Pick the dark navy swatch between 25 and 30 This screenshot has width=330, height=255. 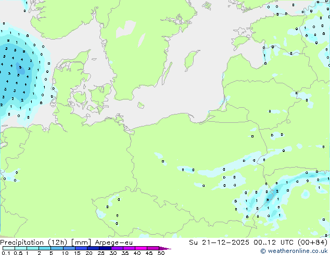pos(105,248)
